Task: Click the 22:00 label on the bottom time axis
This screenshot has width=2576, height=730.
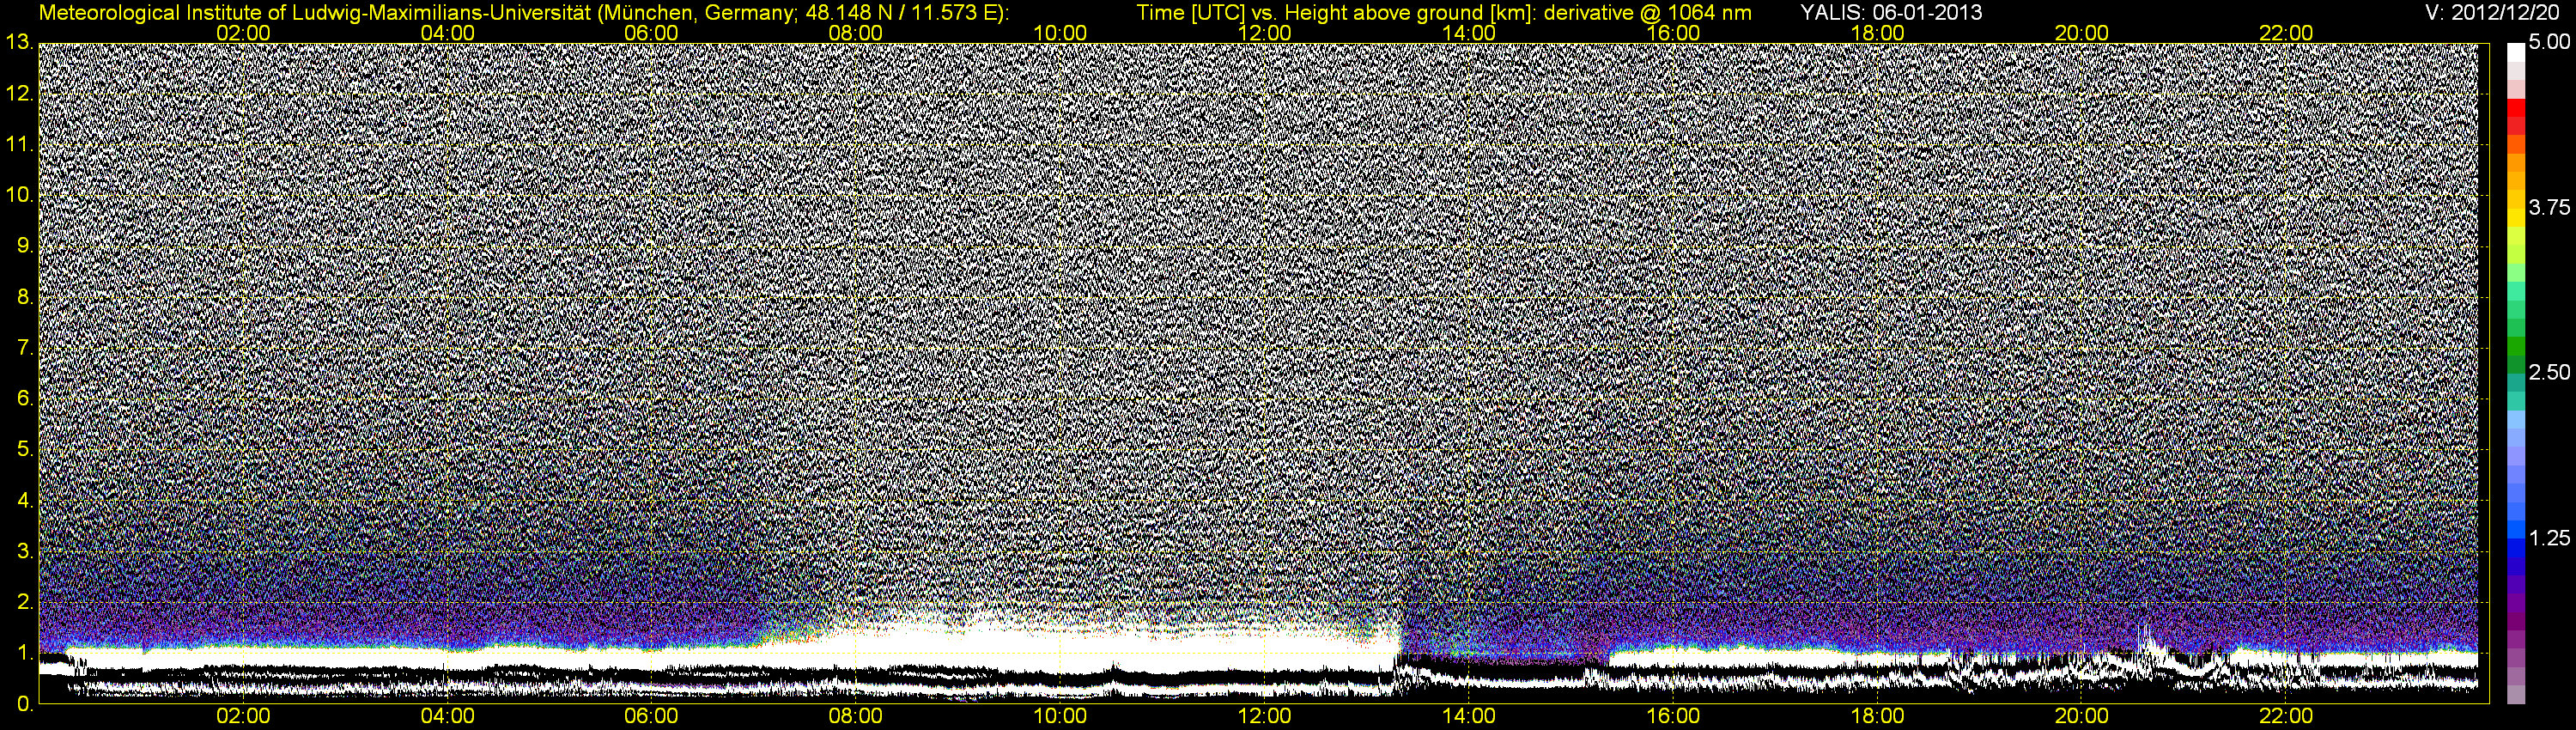Action: [2286, 717]
